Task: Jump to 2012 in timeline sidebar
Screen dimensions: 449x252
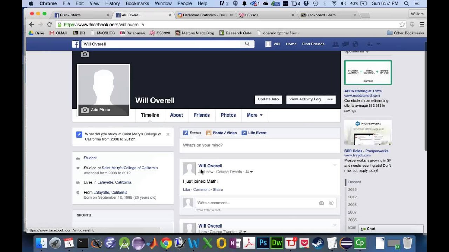Action: point(352,197)
